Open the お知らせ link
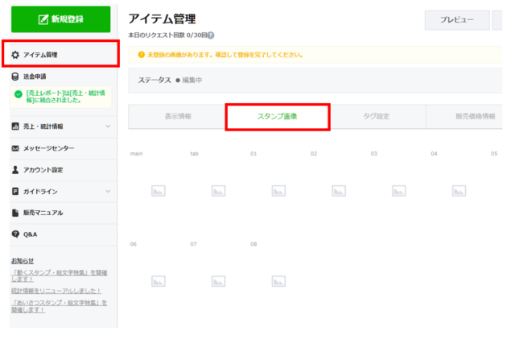This screenshot has width=515, height=340. click(23, 261)
